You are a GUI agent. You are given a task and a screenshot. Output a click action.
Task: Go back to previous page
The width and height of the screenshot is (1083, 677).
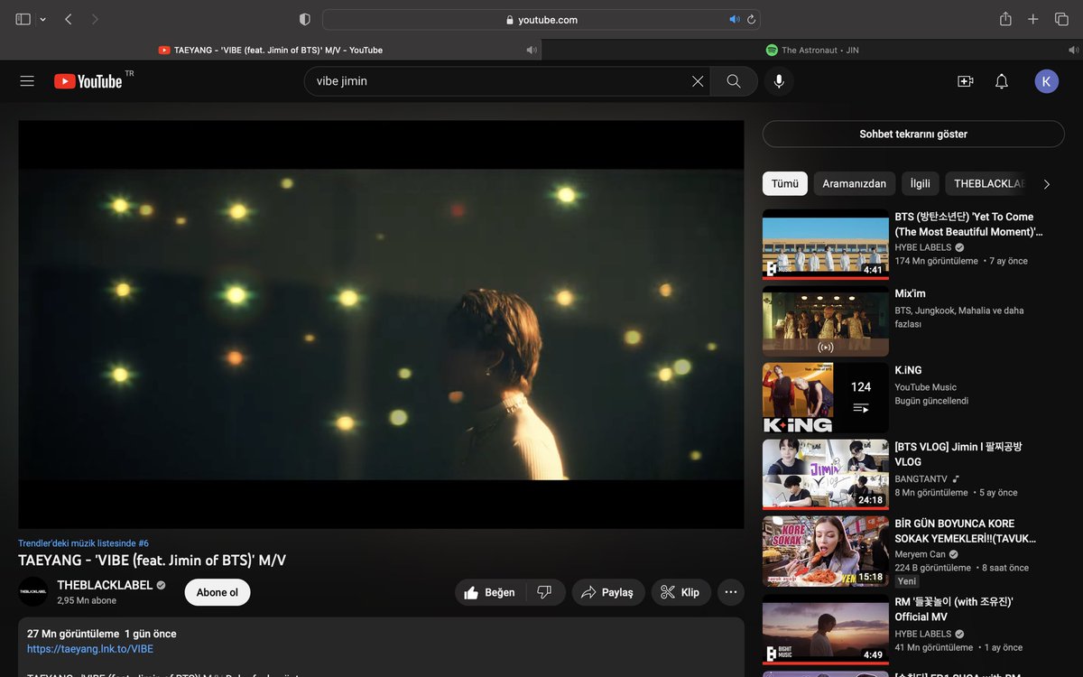click(x=69, y=19)
